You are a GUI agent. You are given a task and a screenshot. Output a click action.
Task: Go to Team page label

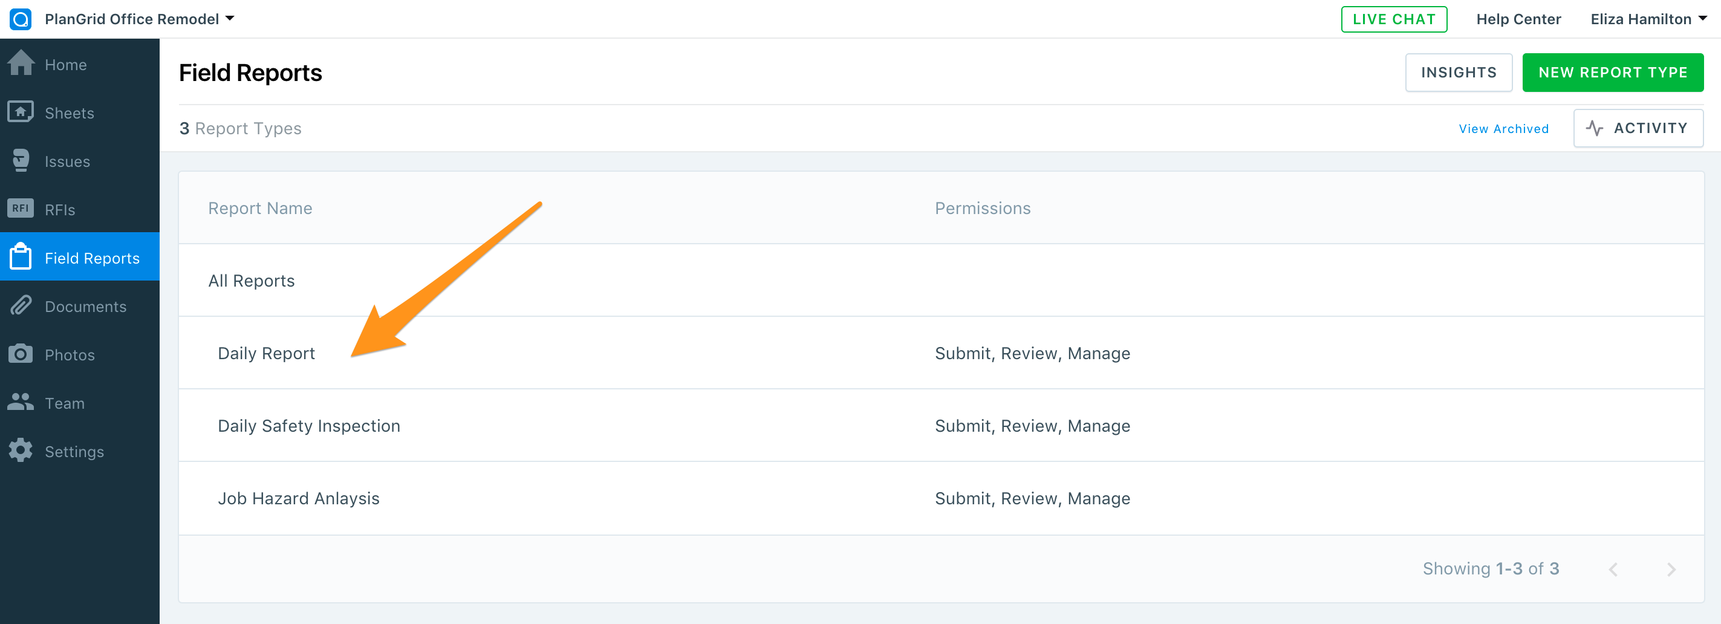[65, 403]
